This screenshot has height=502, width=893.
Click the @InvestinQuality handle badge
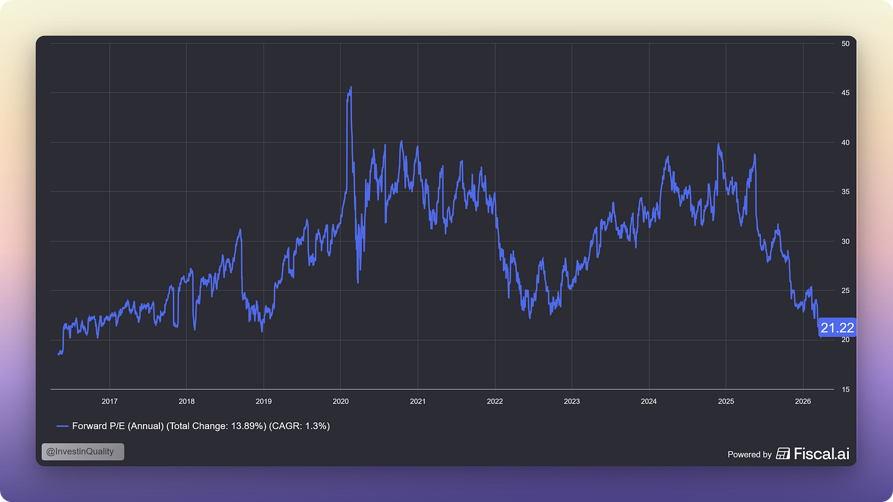83,452
